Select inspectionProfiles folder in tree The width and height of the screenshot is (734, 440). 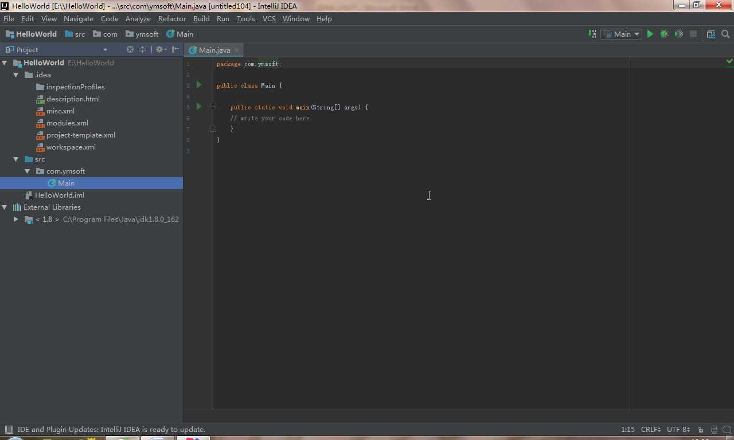[75, 87]
